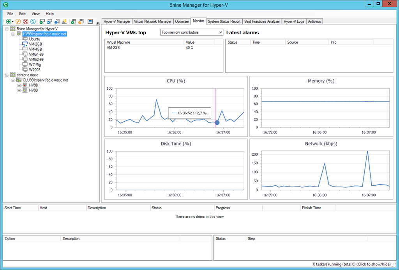Viewport: 399px width, 270px height.
Task: Click the HV99 cluster node server icon
Action: click(x=25, y=90)
